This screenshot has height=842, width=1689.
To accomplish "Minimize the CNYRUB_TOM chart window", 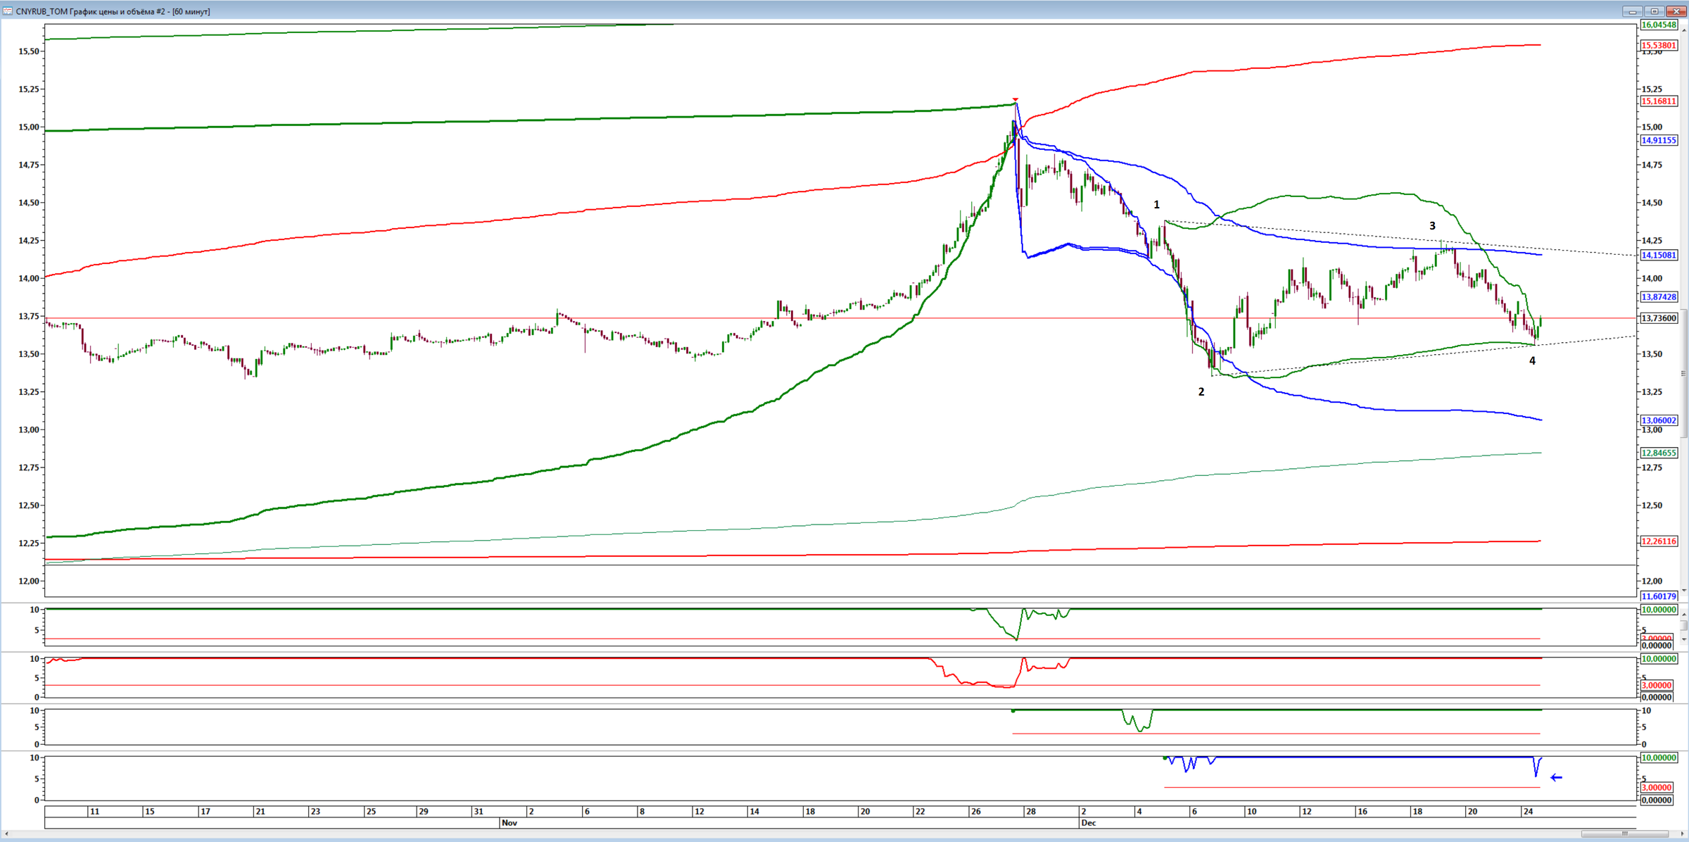I will (1633, 11).
